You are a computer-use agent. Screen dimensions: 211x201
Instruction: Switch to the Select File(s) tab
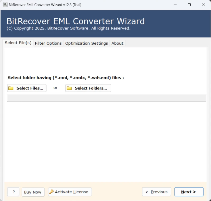click(18, 43)
